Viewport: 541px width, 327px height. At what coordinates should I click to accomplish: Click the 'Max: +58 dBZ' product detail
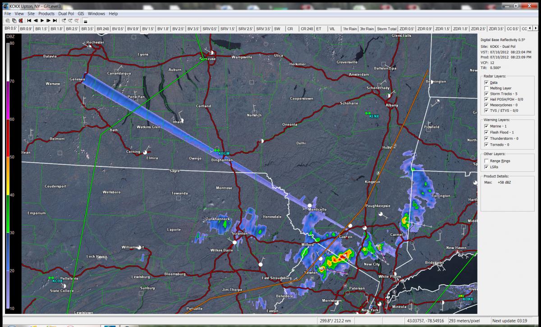[497, 182]
